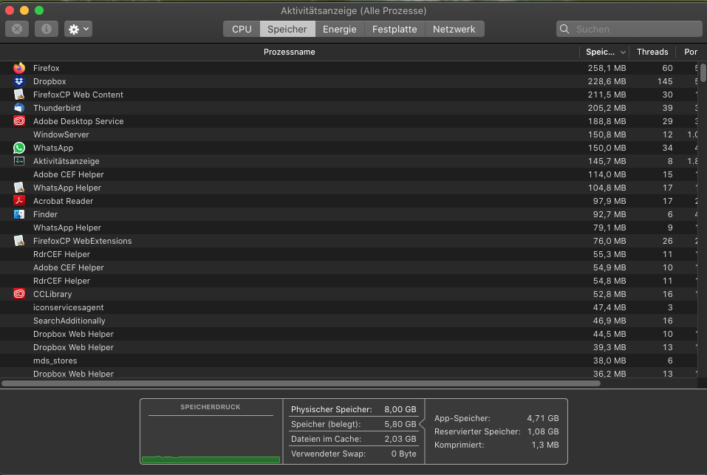Click the horizontal scrollbar below the list
Screen dimensions: 707x475
coord(301,383)
